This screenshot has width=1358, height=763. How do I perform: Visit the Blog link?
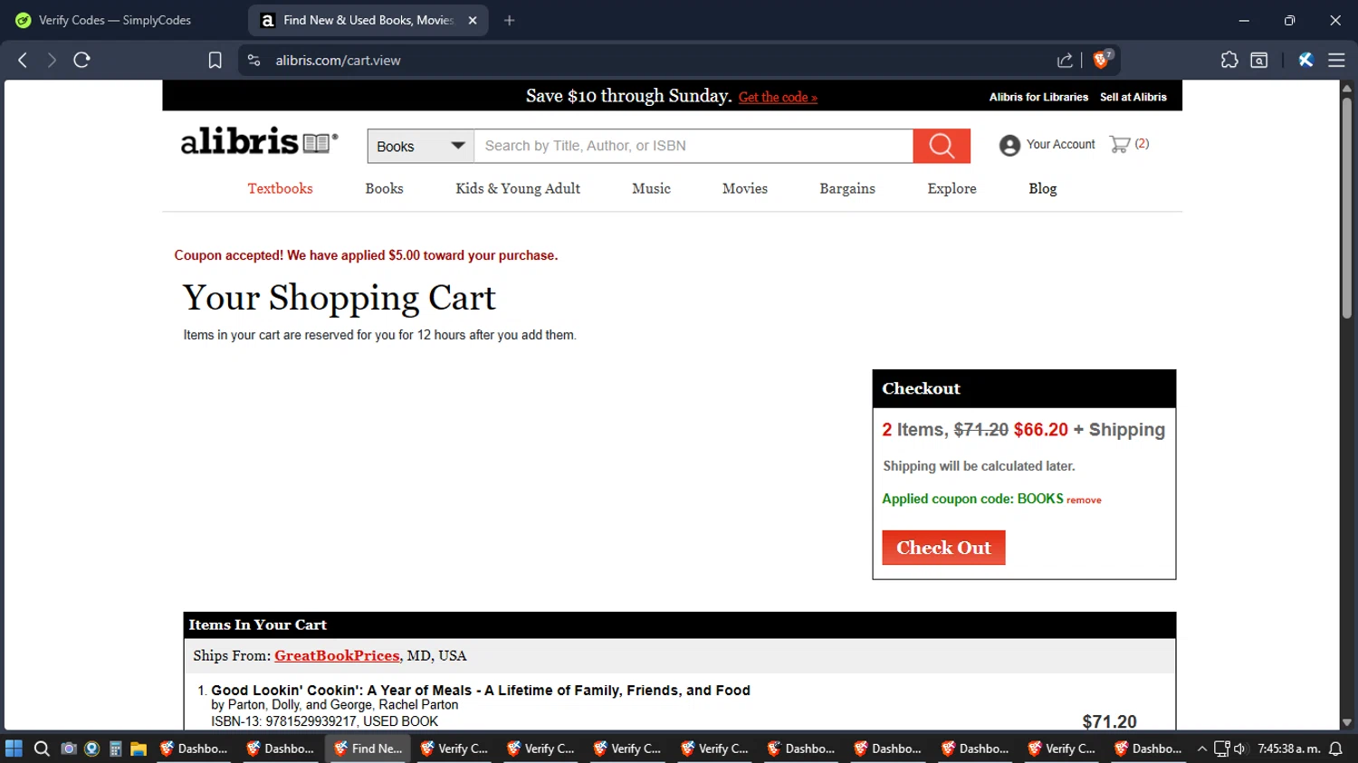coord(1043,188)
